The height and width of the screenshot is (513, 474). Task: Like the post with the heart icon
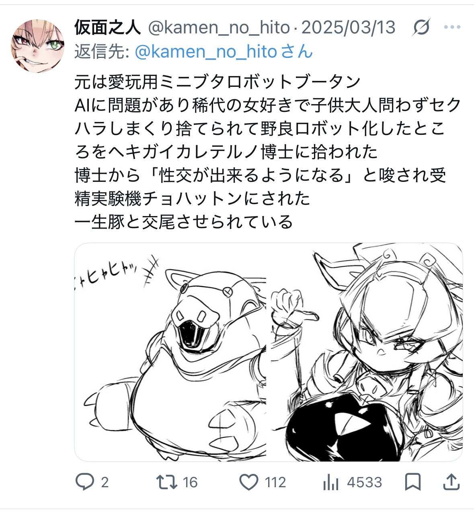(x=248, y=482)
